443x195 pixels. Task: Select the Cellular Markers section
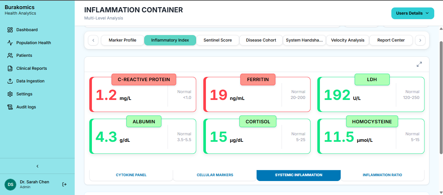(215, 175)
